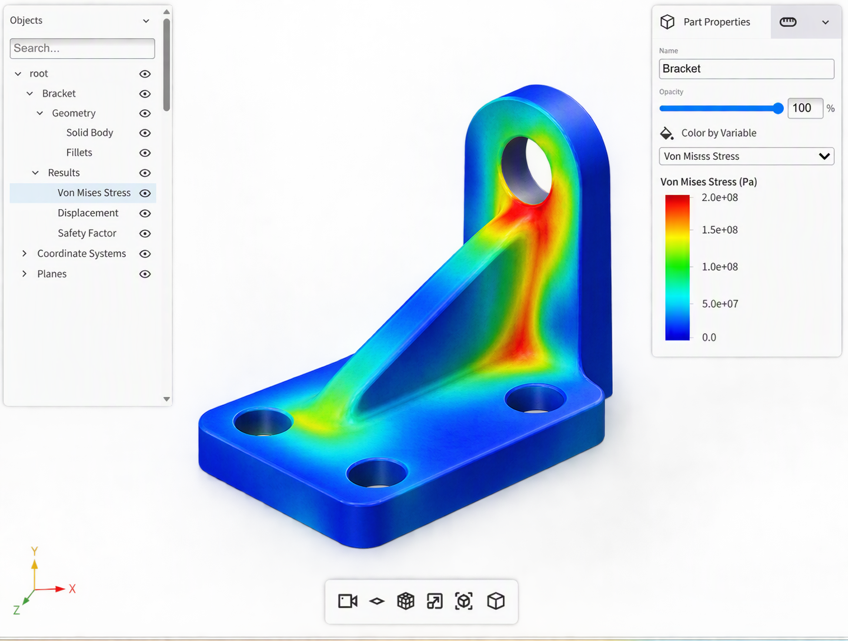Click the camera icon in the bottom toolbar
Screen dimensions: 848x641
pyautogui.click(x=348, y=601)
